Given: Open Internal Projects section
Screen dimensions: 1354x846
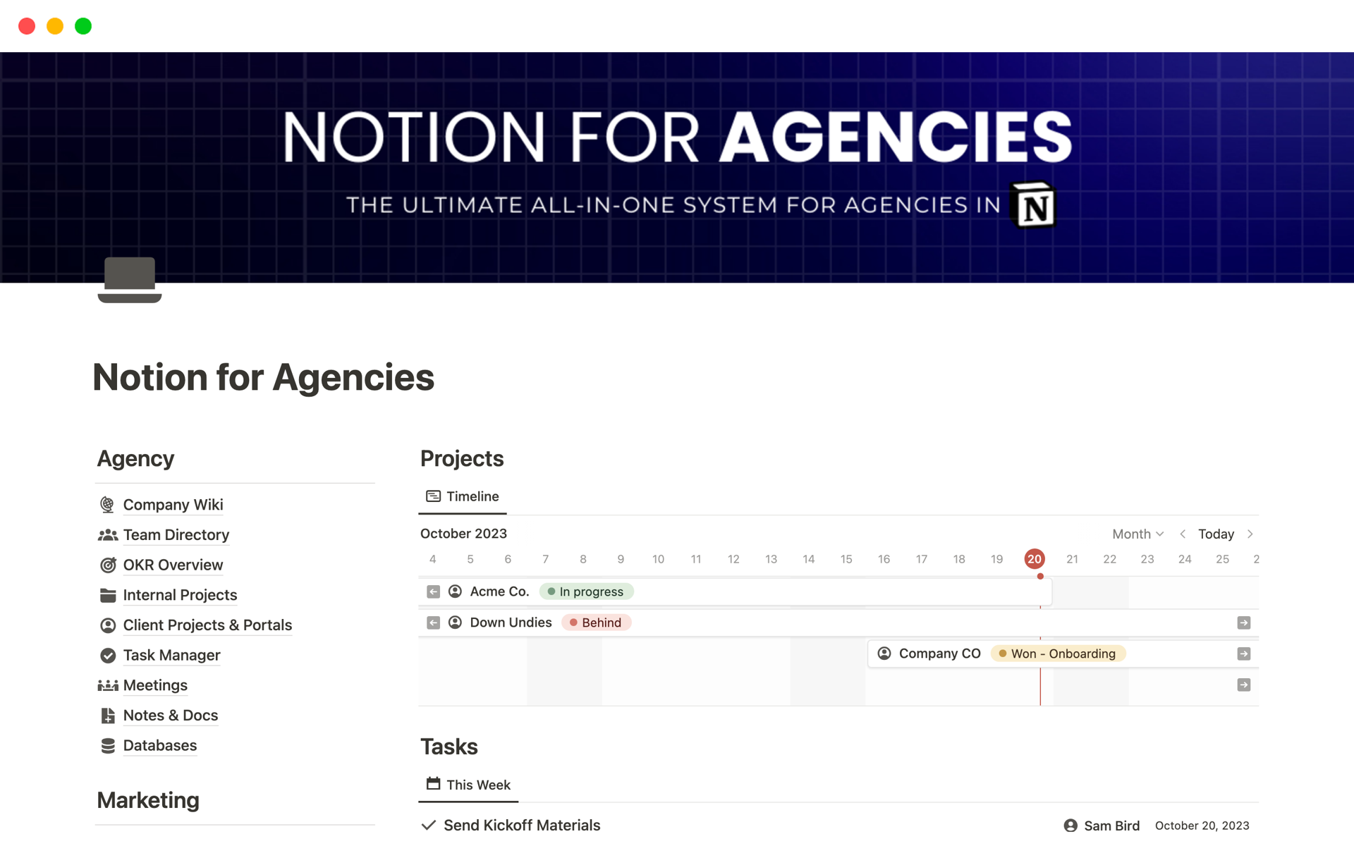Looking at the screenshot, I should click(181, 594).
